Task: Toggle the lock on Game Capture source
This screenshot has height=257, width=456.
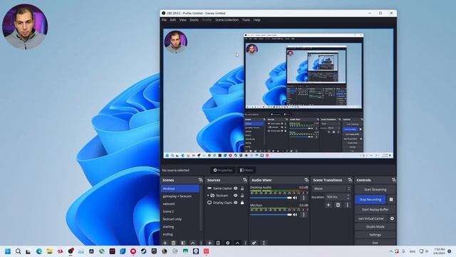Action: click(x=242, y=188)
